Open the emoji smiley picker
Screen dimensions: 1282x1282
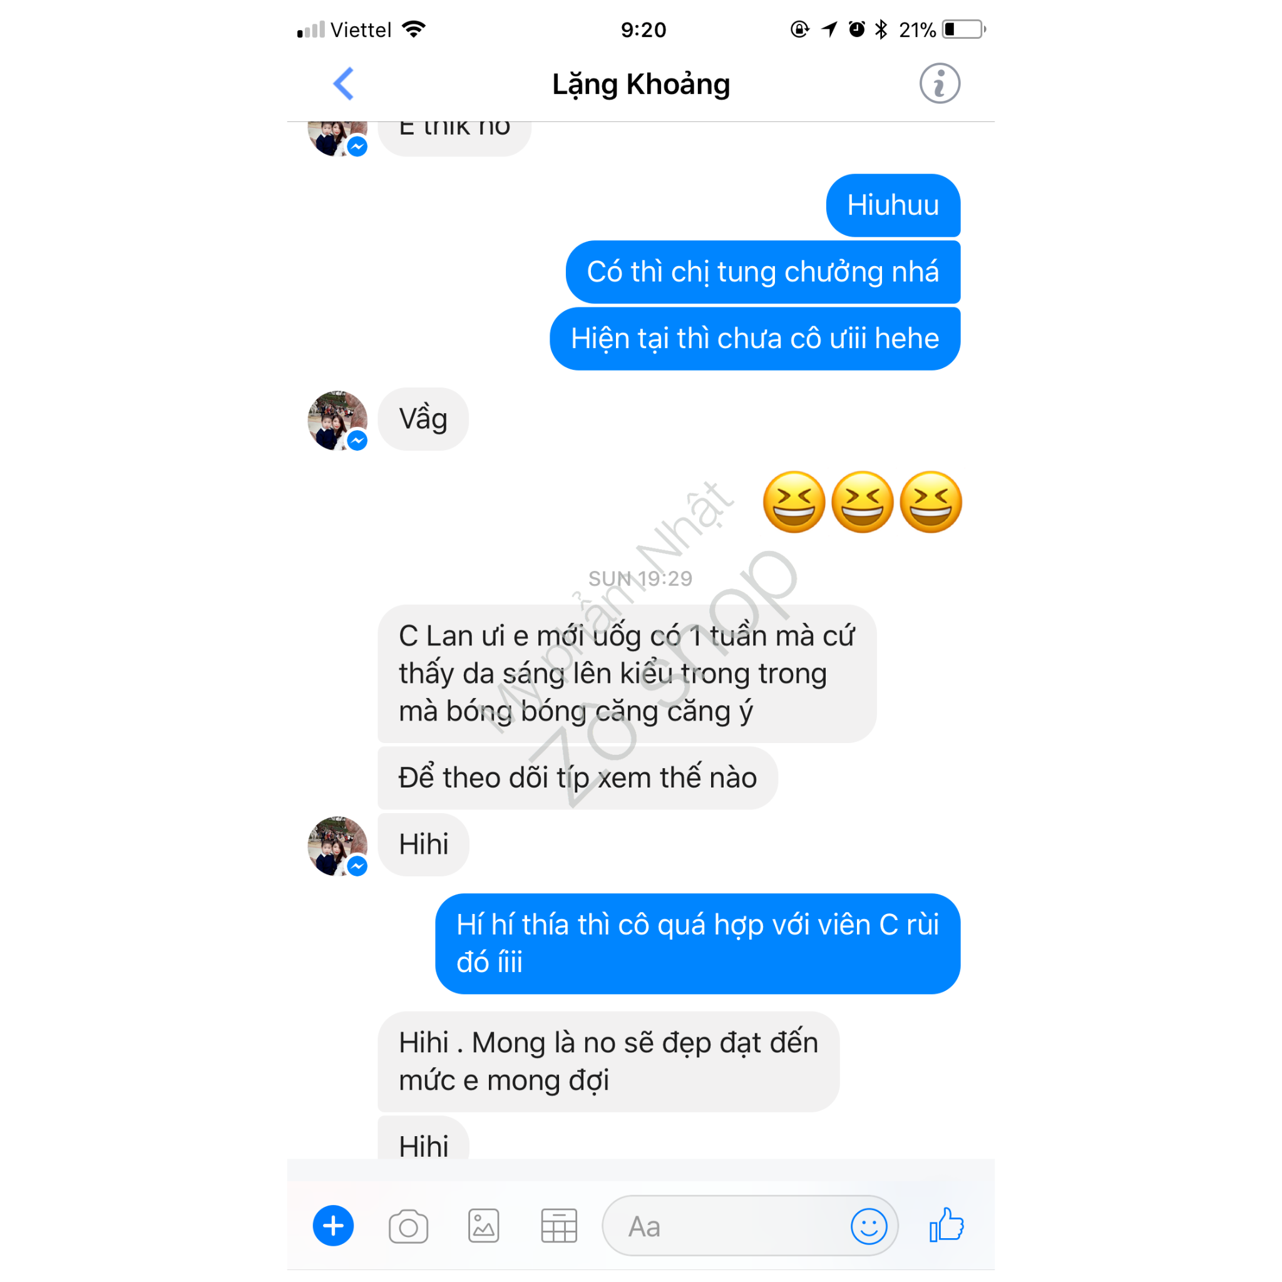coord(869,1226)
